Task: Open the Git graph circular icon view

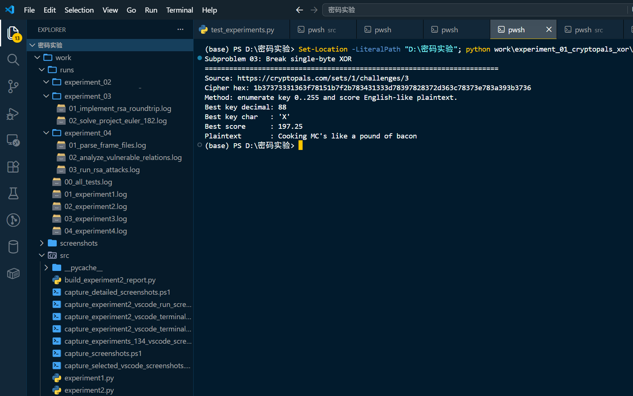Action: [x=13, y=220]
